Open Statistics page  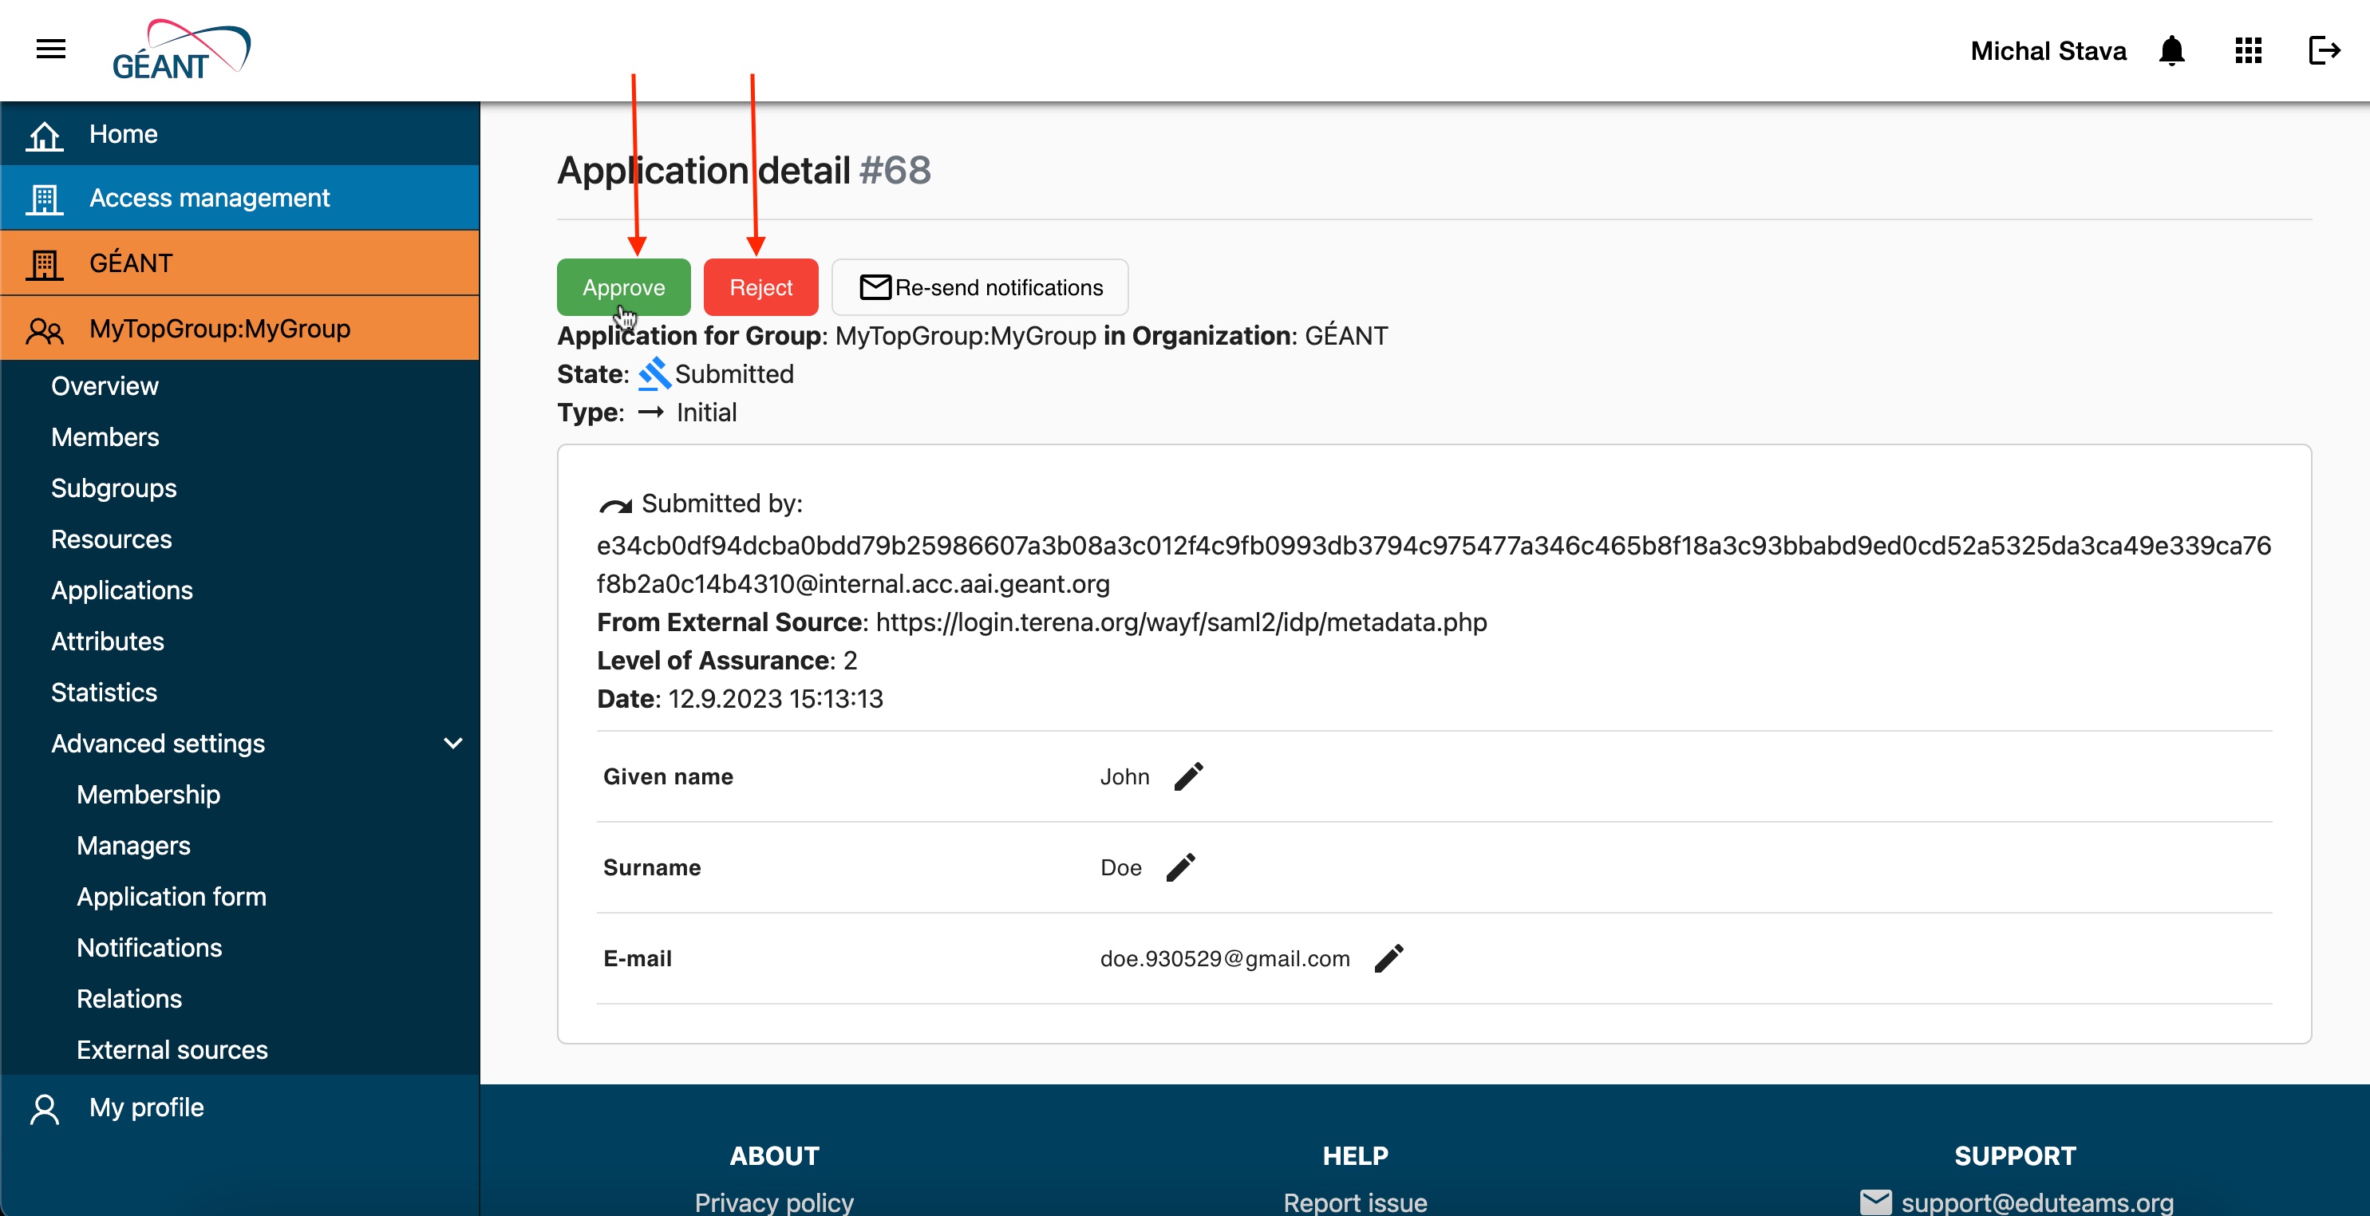coord(104,693)
